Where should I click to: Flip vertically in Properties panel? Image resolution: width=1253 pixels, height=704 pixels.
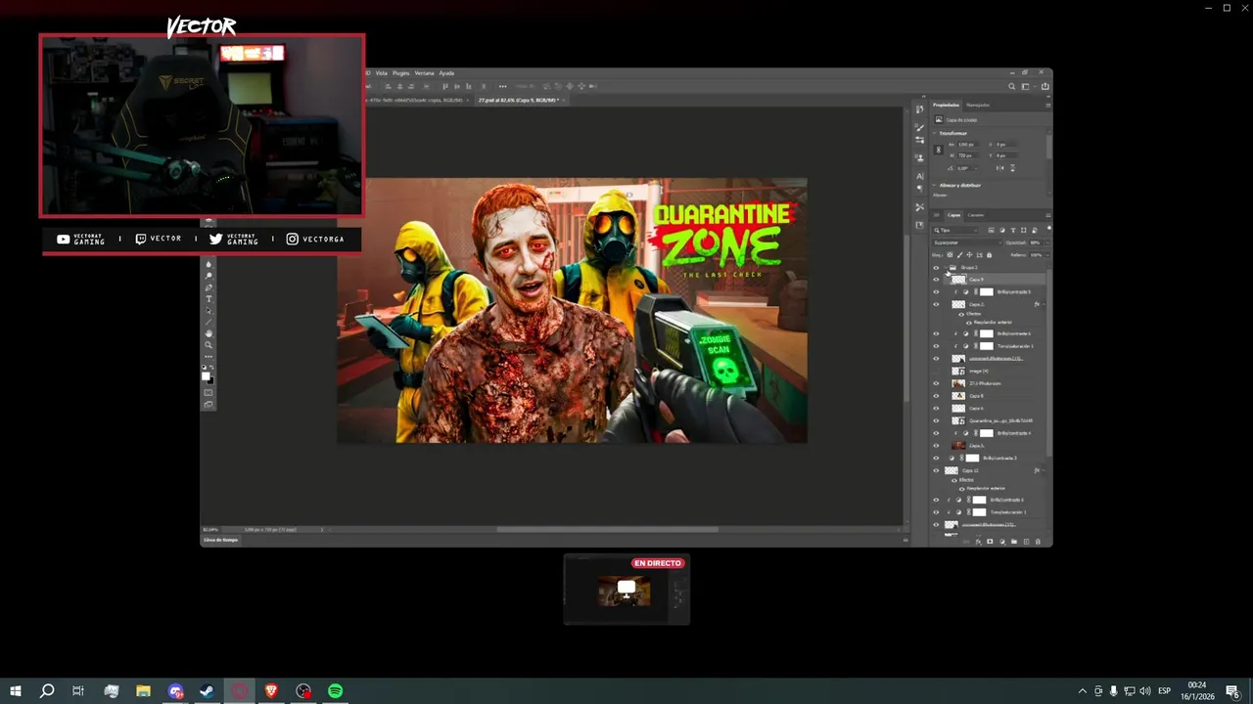1013,168
